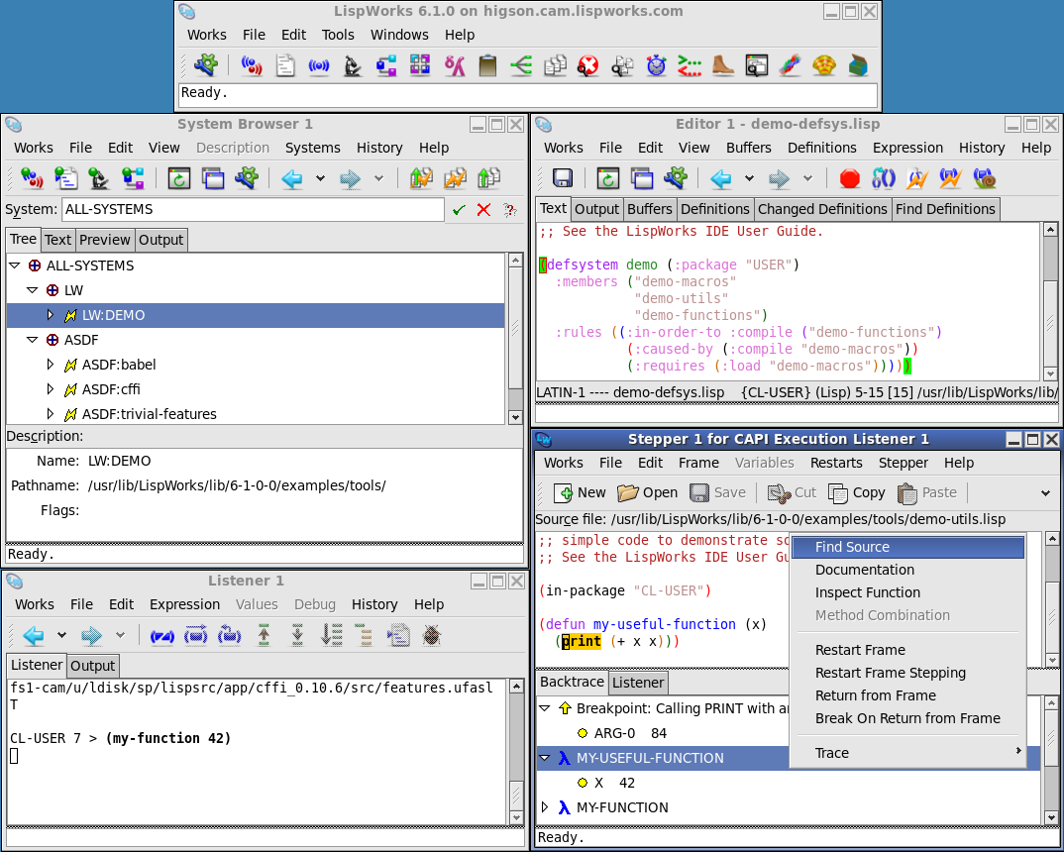The height and width of the screenshot is (852, 1064).
Task: Switch to Changed Definitions tab in Editor
Action: [822, 209]
